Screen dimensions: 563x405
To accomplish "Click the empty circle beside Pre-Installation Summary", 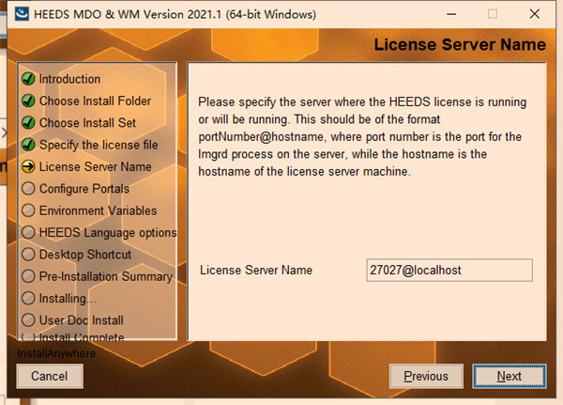I will click(x=28, y=276).
